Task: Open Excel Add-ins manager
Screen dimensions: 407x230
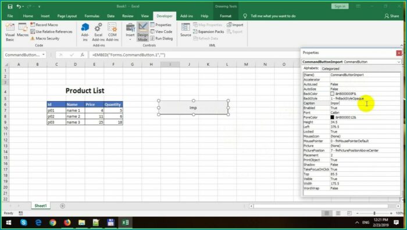Action: (98, 32)
